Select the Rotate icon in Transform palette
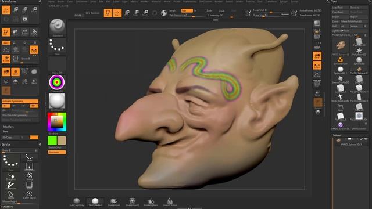 coord(34,10)
